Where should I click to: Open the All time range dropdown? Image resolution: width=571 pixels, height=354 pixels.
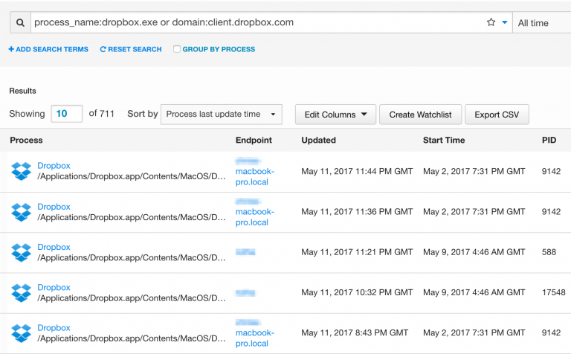pos(541,23)
